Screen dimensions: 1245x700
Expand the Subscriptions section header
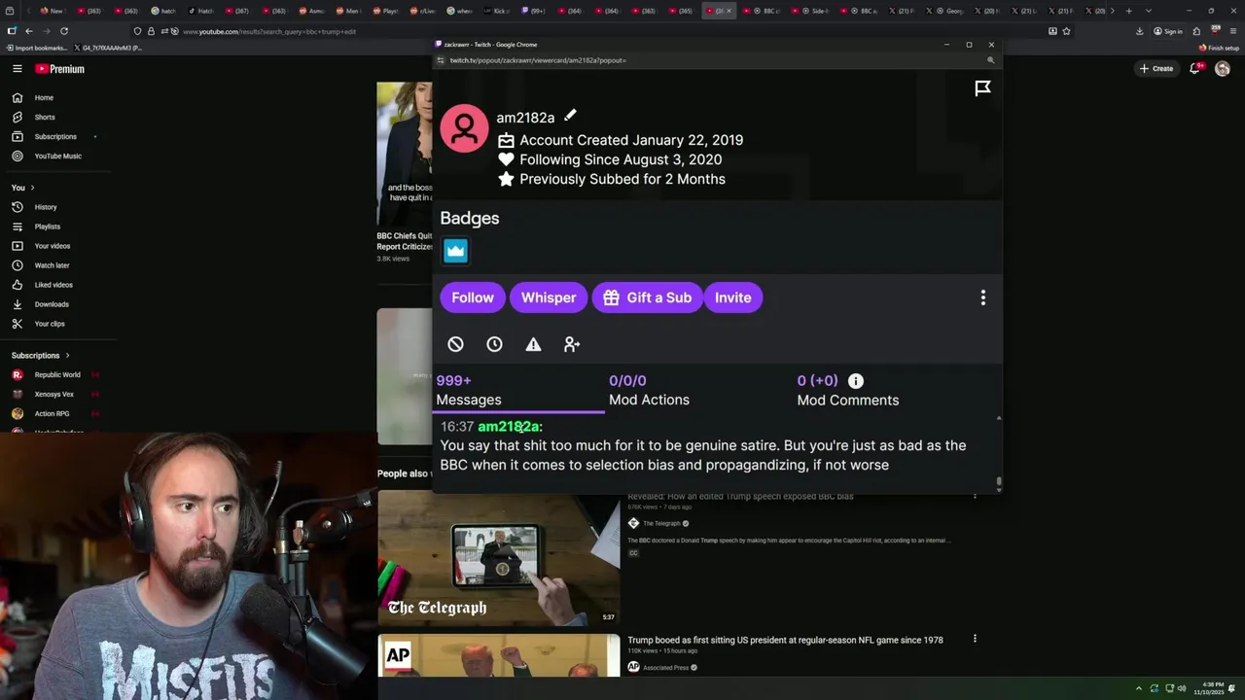(41, 355)
